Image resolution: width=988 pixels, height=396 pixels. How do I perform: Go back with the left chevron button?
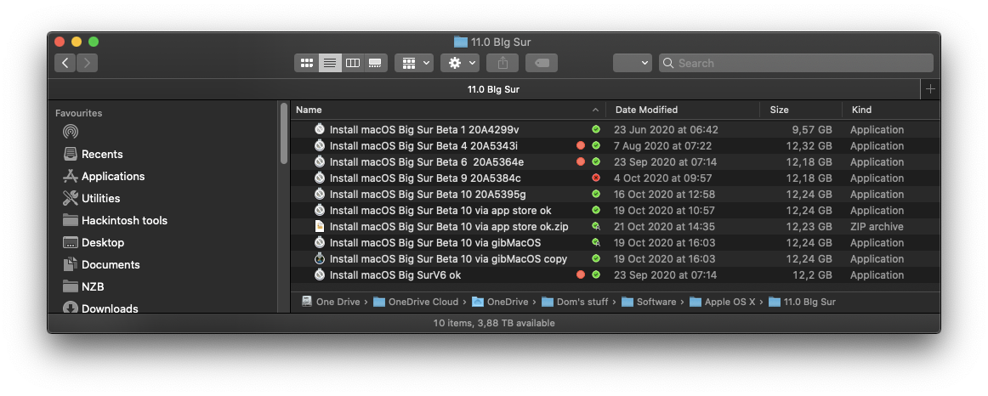[65, 63]
